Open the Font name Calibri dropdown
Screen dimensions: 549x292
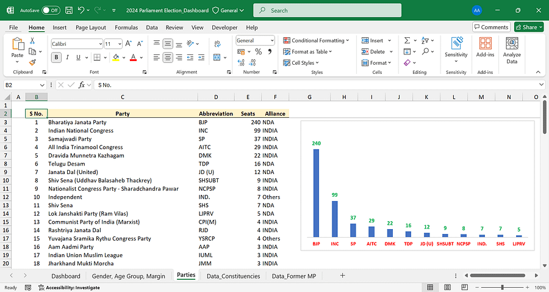[x=101, y=44]
